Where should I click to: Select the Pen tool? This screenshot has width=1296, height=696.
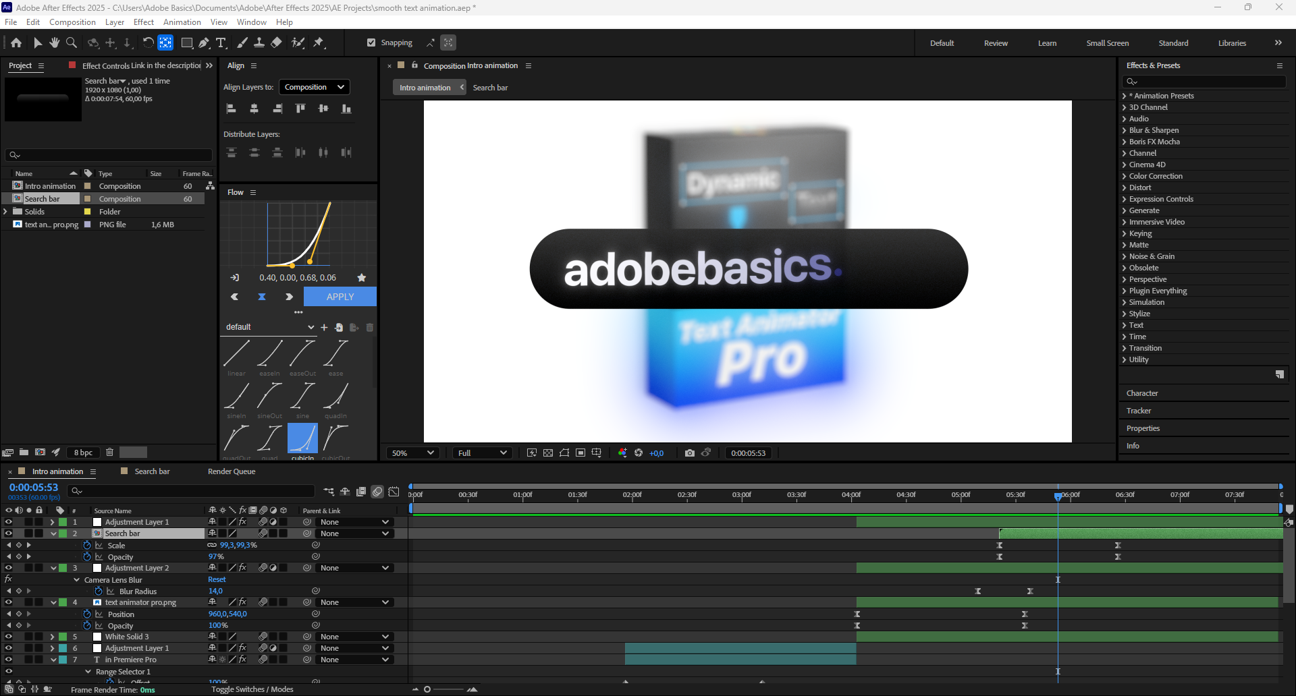204,42
